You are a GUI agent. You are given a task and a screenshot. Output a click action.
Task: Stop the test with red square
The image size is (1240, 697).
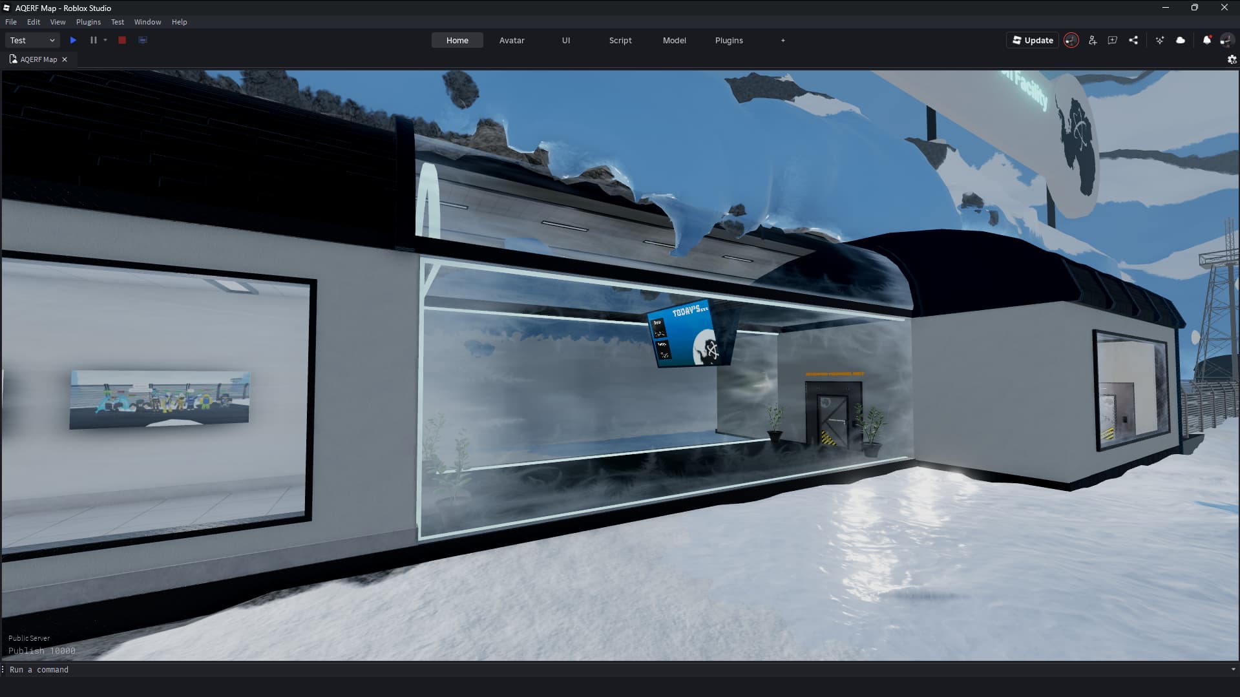[122, 40]
